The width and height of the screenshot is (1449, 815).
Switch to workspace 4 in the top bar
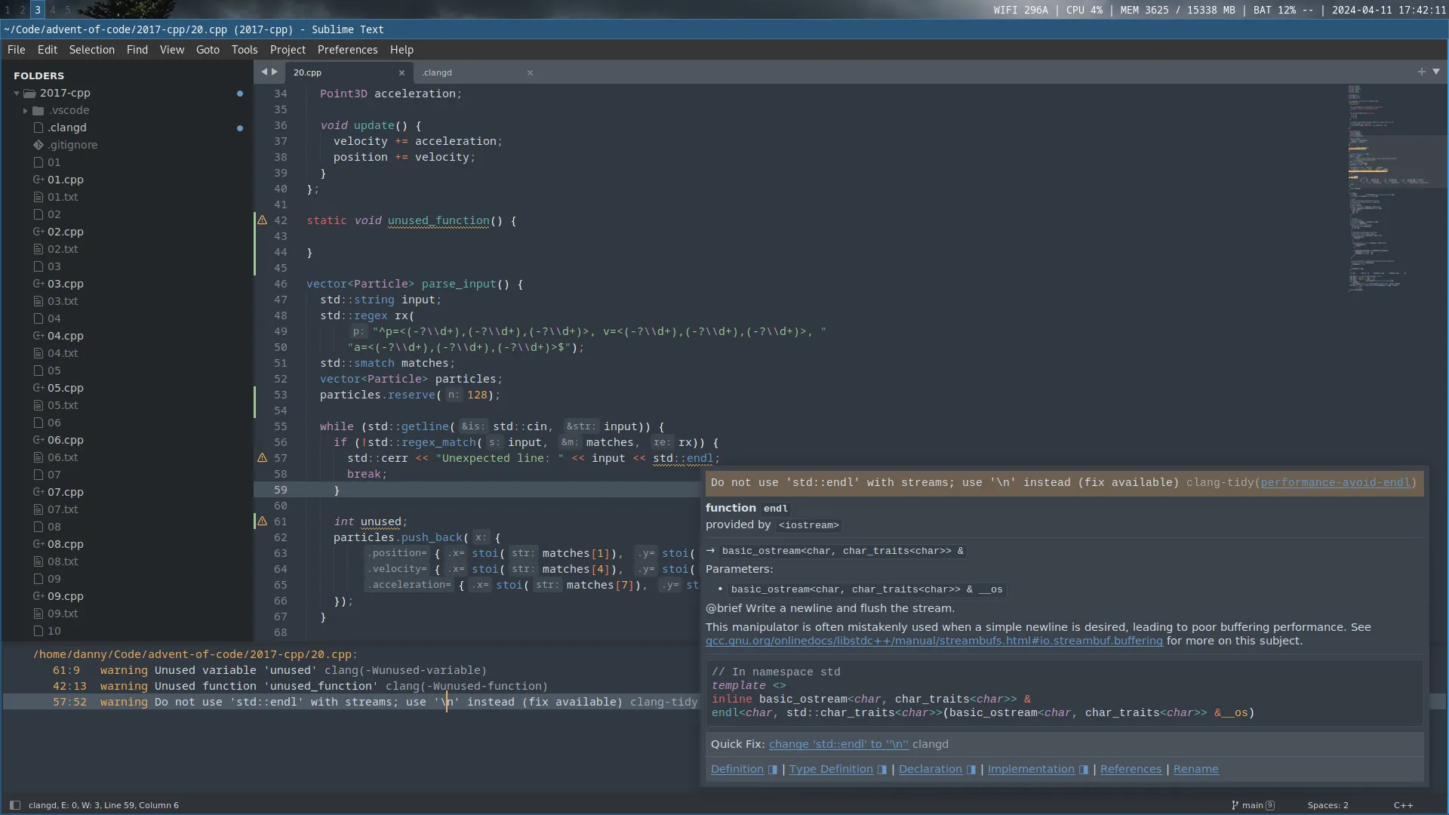pos(53,10)
